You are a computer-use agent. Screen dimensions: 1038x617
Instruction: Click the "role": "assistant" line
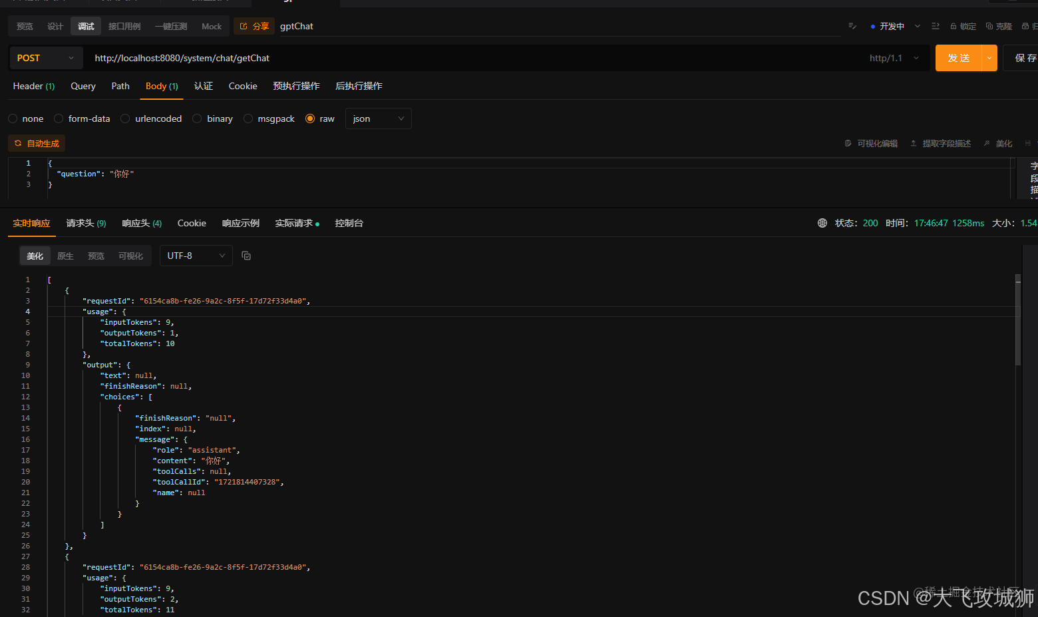click(x=196, y=450)
